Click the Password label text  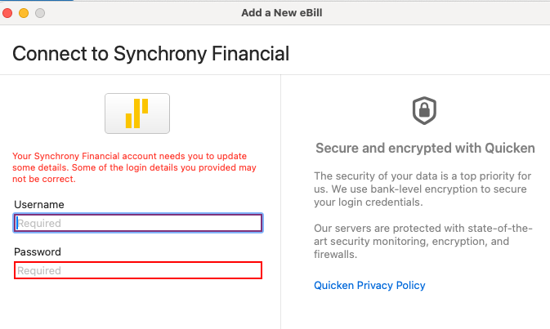[x=38, y=251]
